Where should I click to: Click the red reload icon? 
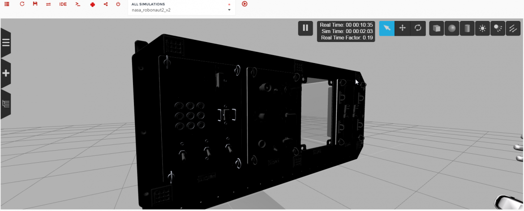pyautogui.click(x=22, y=4)
